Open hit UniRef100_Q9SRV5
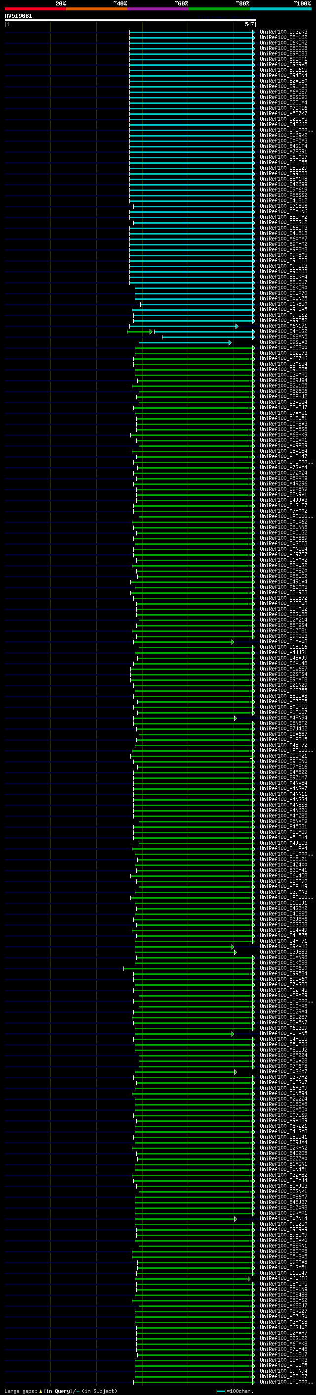316x1395 pixels. pyautogui.click(x=283, y=64)
